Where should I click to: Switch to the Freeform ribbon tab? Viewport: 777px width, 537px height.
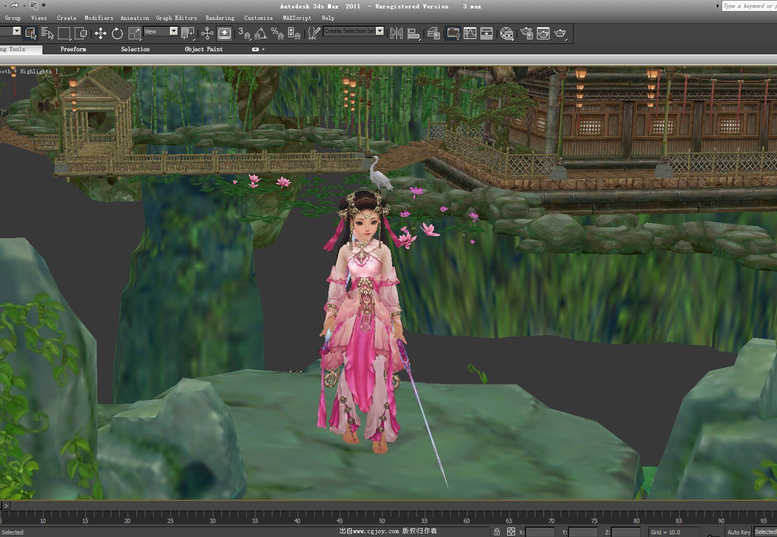pyautogui.click(x=73, y=49)
